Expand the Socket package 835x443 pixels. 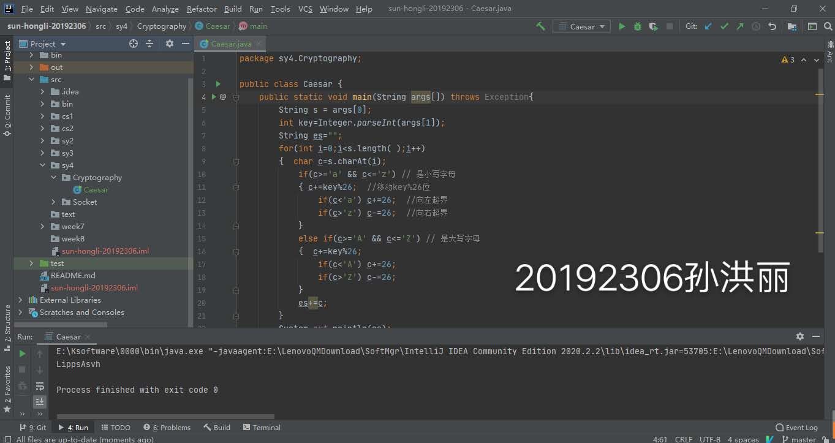point(54,202)
